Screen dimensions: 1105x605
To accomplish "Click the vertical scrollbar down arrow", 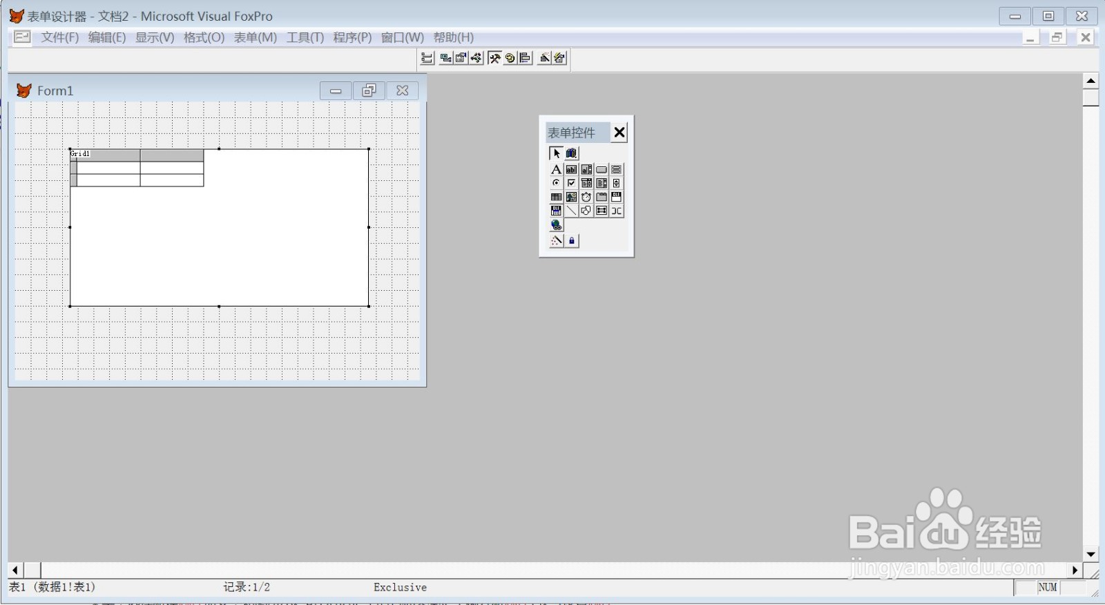I will point(1091,554).
